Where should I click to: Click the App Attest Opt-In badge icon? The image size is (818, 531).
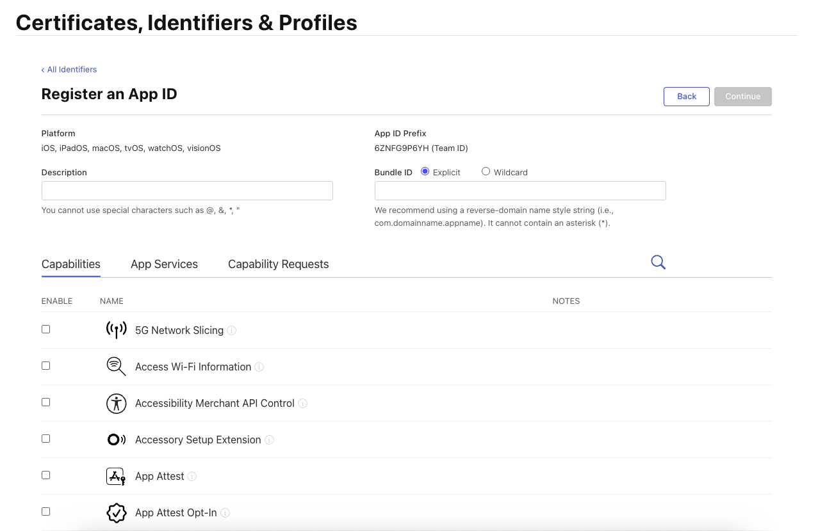click(116, 512)
